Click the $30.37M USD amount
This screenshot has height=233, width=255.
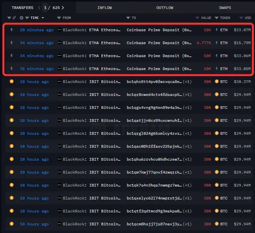pos(242,82)
